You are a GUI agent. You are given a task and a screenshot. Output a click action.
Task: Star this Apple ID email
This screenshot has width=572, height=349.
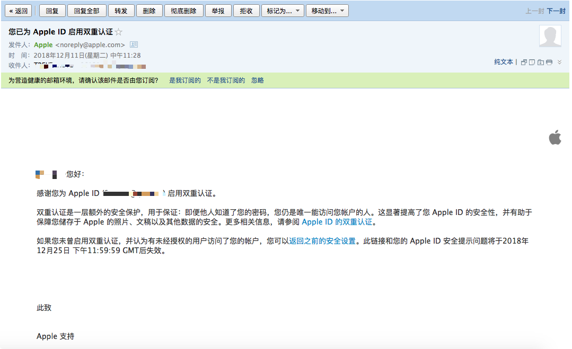pyautogui.click(x=119, y=32)
